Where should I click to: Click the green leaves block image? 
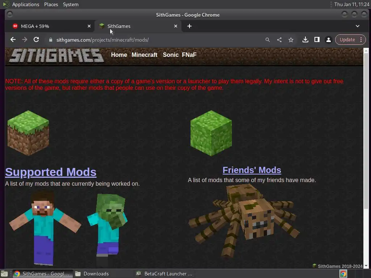point(211,133)
